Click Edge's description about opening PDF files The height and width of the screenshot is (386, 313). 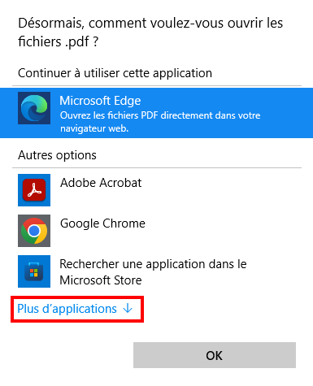(160, 122)
